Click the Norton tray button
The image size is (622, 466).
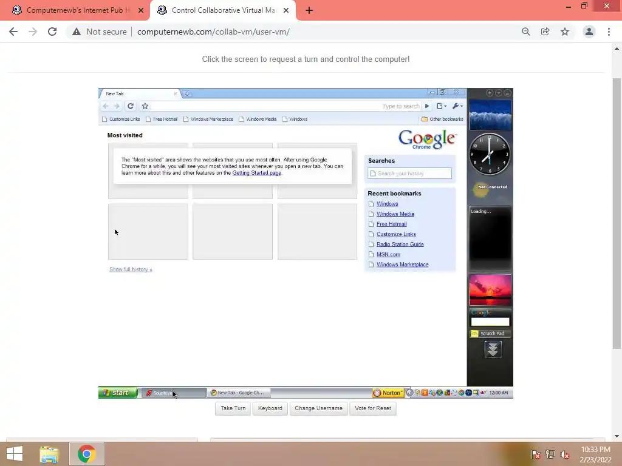click(388, 393)
